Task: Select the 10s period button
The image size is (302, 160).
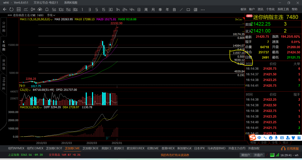Action: click(x=61, y=9)
